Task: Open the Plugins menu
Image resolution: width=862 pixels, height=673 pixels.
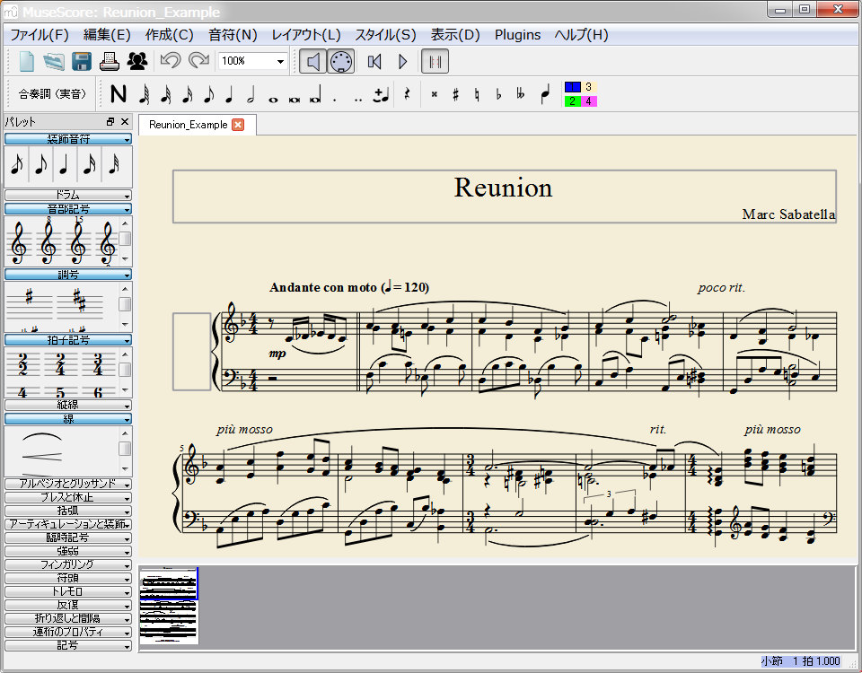Action: click(517, 35)
